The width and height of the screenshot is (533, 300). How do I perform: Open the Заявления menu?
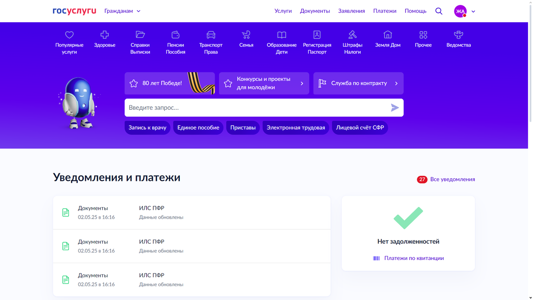click(x=351, y=11)
